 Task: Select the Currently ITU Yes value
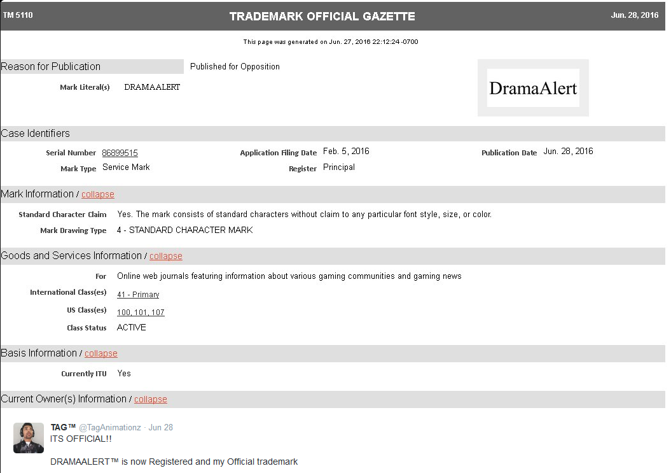[123, 373]
